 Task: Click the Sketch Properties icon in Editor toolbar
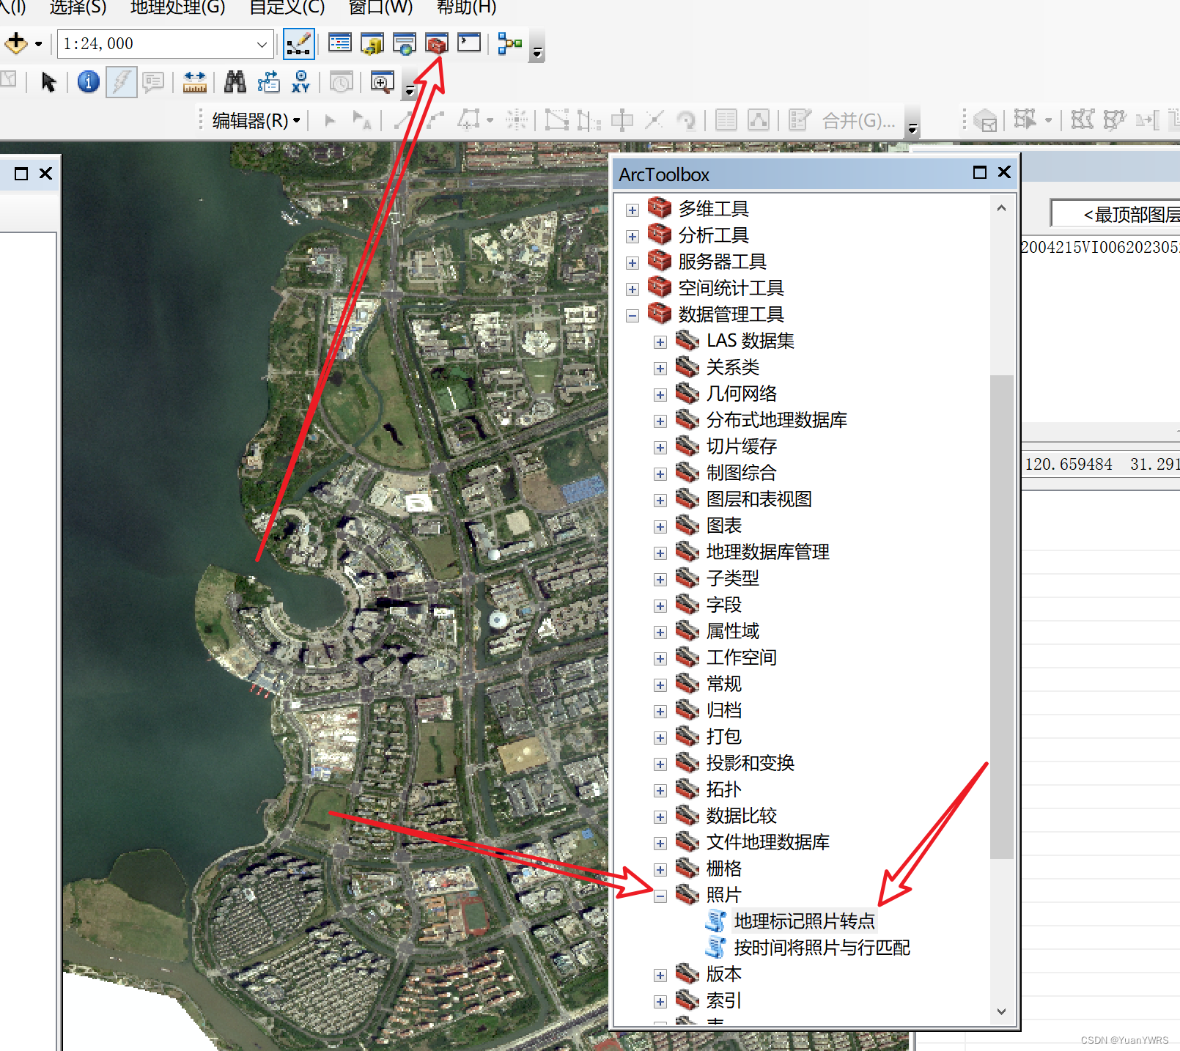pos(759,120)
